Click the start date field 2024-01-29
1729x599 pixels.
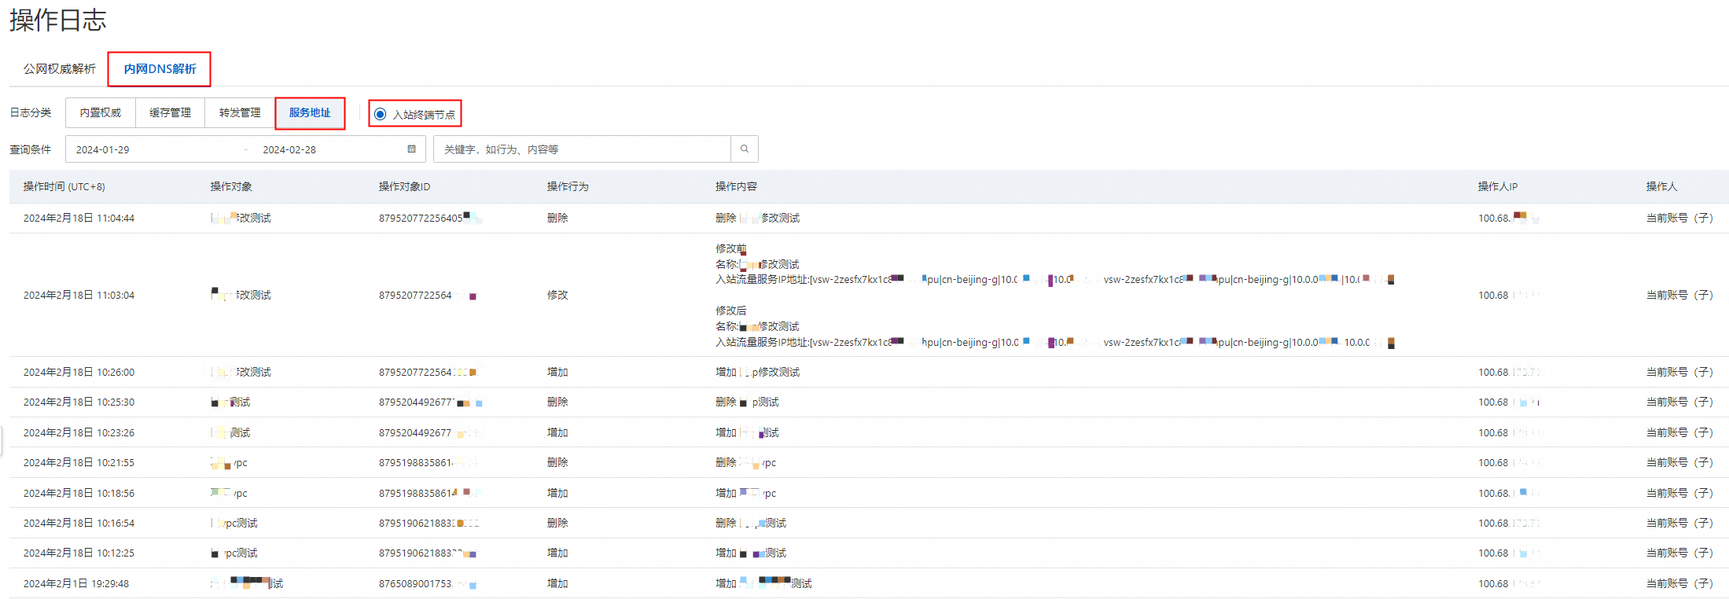point(103,149)
